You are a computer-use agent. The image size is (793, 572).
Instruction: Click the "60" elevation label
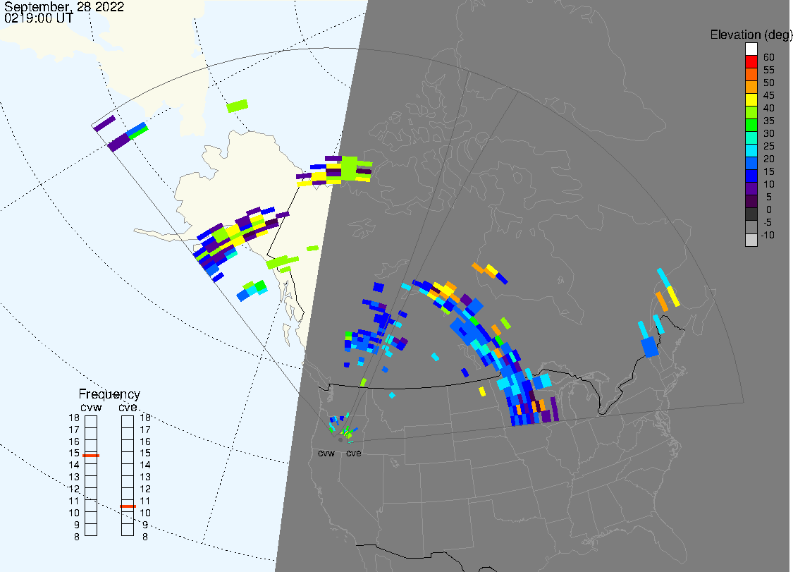click(x=769, y=57)
